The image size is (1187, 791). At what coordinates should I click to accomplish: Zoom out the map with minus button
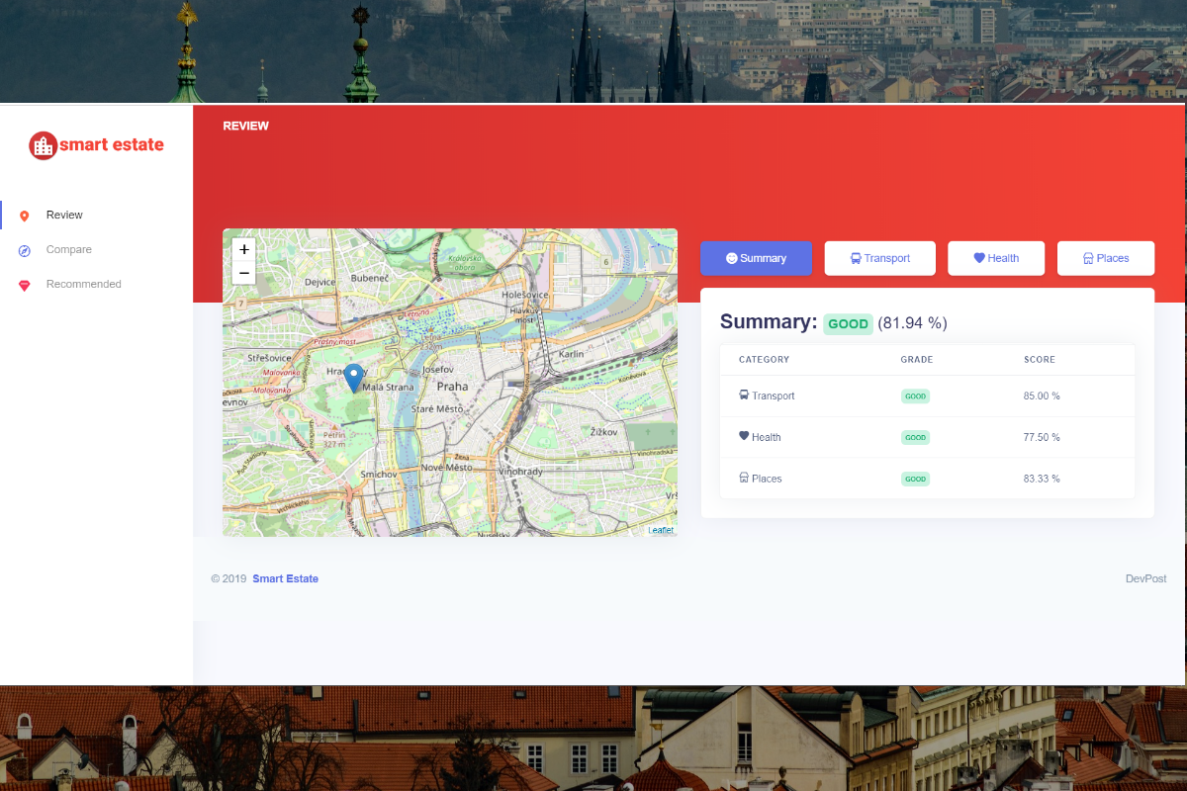tap(244, 273)
